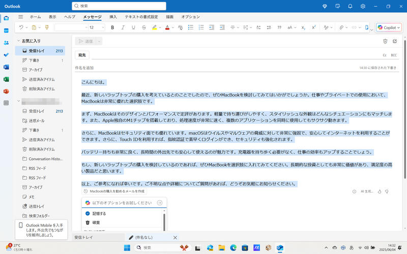Click the hamburger navigation menu icon
The height and width of the screenshot is (254, 407).
(20, 17)
